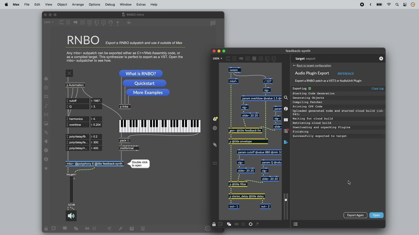The height and width of the screenshot is (235, 419).
Task: Open zoom dropdown in feedback-synth window
Action: pyautogui.click(x=217, y=59)
